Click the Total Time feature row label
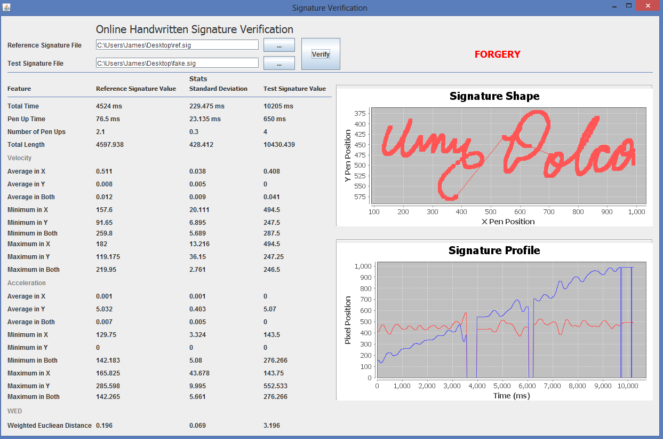 [x=23, y=106]
